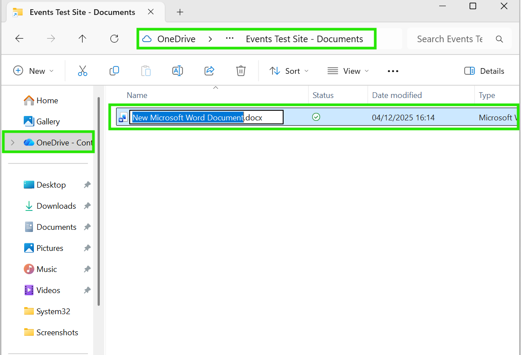Toggle the Details pane
Viewport: 521px width, 355px height.
tap(484, 71)
